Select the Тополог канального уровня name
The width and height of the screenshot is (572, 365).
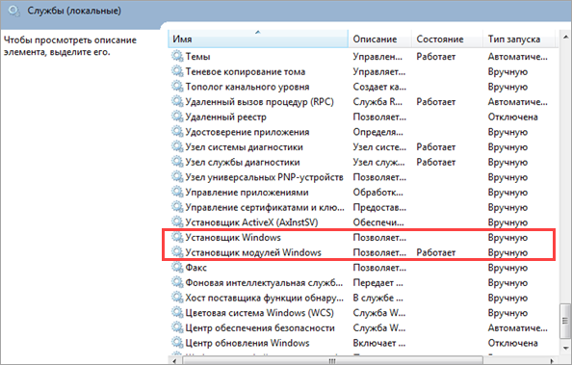click(247, 87)
